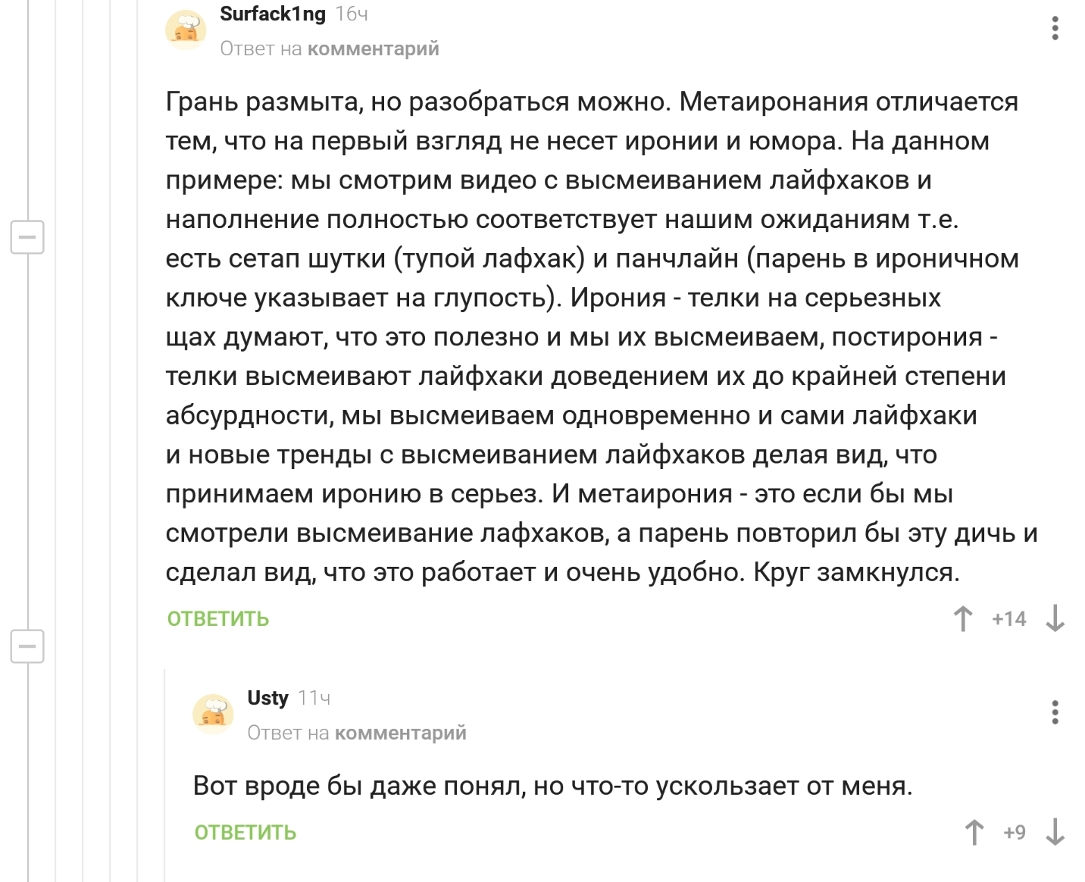1085x882 pixels.
Task: Open three-dot menu on Usty's comment
Action: coord(1055,712)
